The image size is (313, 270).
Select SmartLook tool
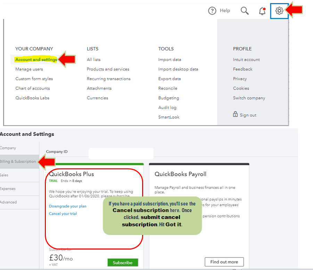click(169, 117)
